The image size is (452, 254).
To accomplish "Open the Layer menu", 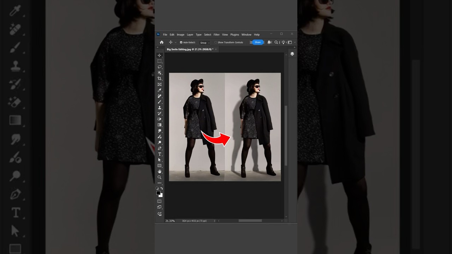I will [190, 35].
